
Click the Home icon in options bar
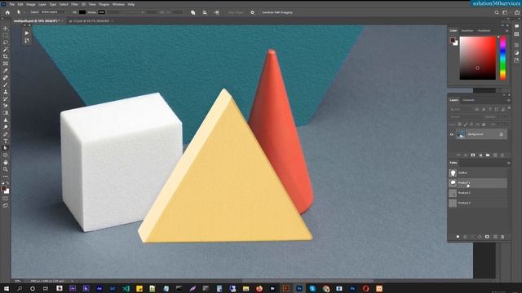click(x=7, y=12)
